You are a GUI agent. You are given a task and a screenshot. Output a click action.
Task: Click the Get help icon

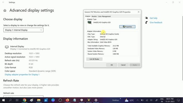(x=146, y=18)
